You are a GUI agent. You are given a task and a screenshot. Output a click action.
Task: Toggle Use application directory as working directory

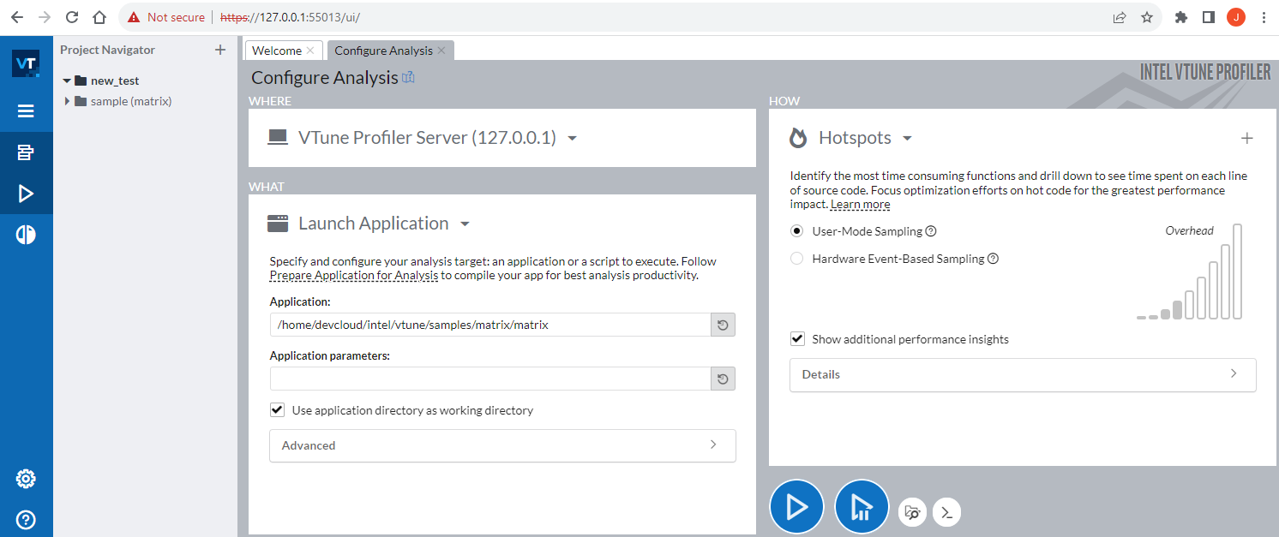277,410
